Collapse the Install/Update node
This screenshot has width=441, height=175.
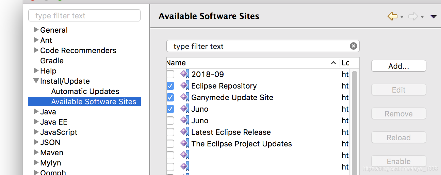point(36,81)
